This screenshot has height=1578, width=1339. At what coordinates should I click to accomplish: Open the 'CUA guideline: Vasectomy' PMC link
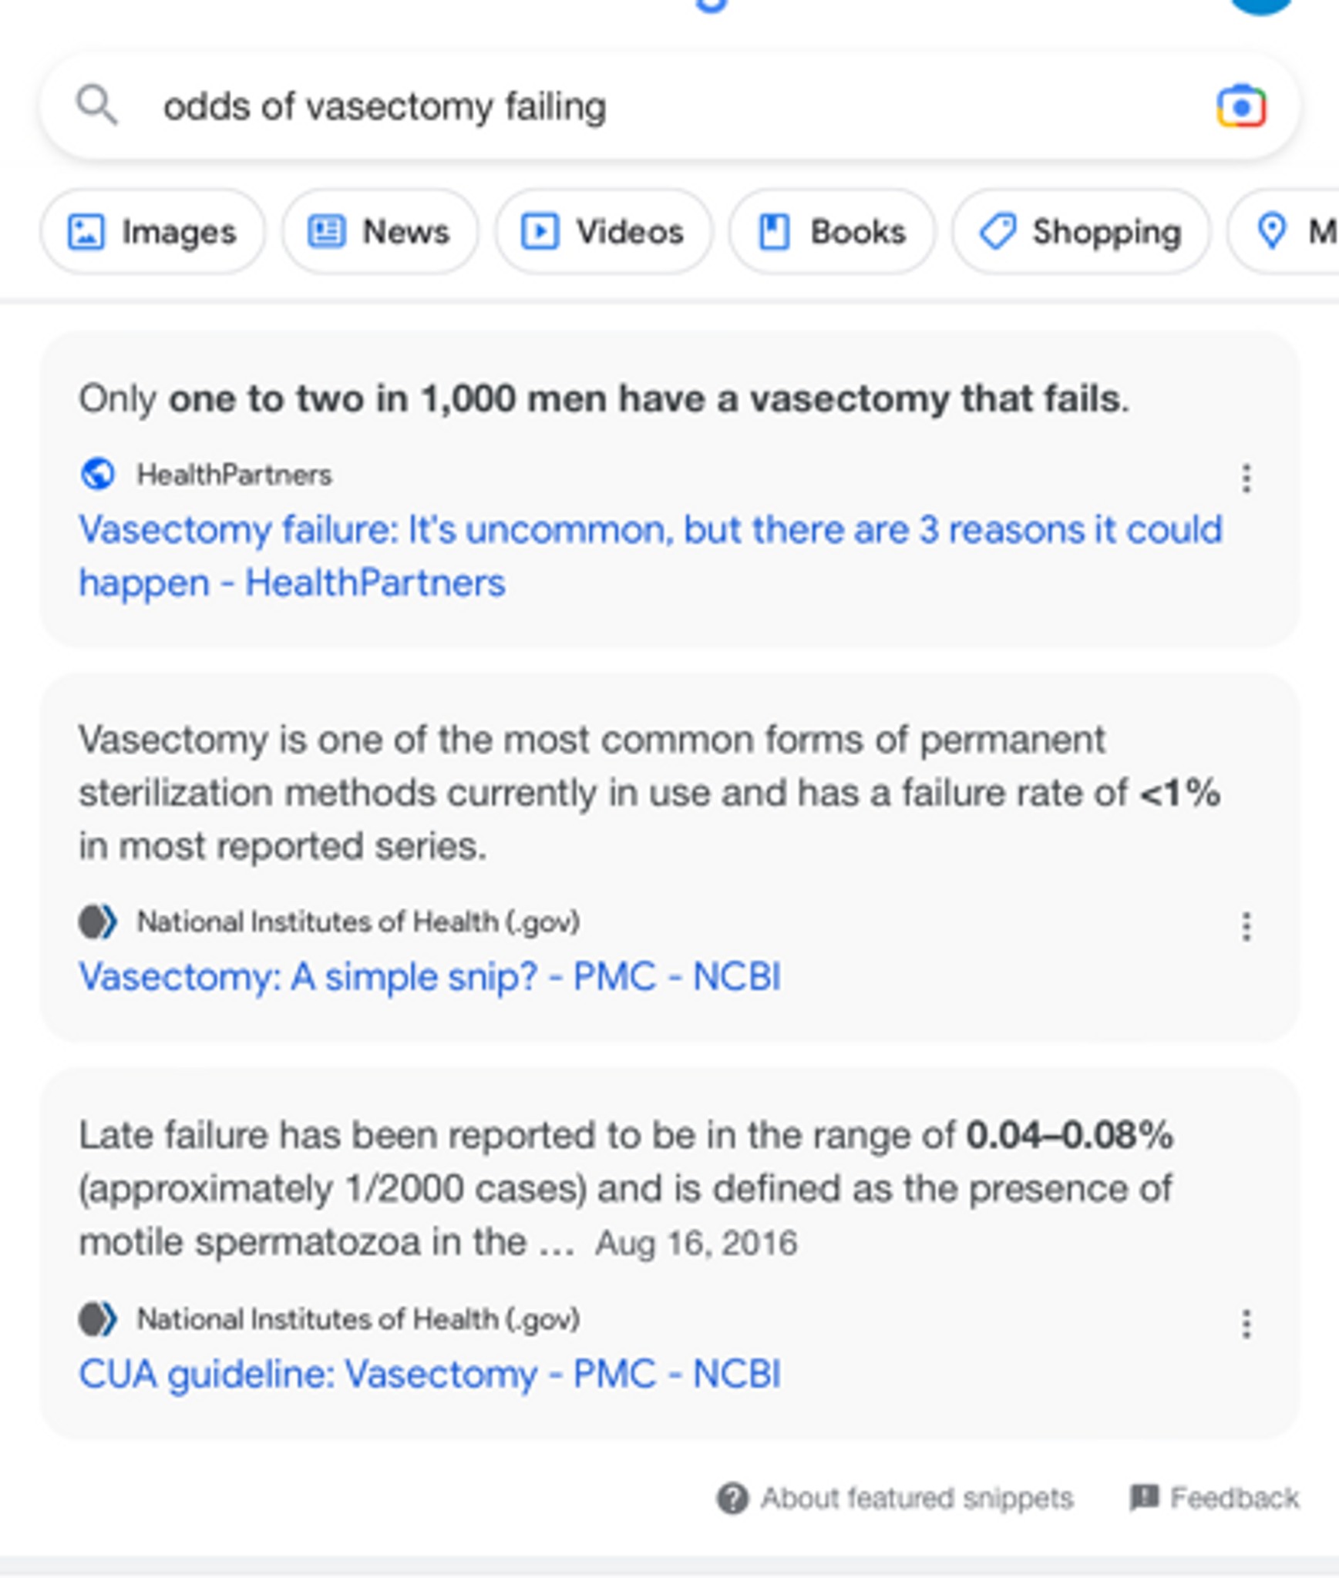point(429,1374)
